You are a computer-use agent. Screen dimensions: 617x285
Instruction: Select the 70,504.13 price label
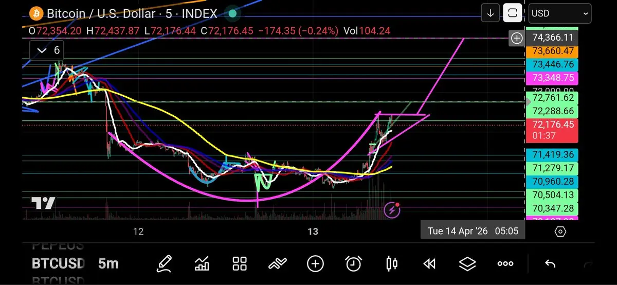tap(553, 195)
